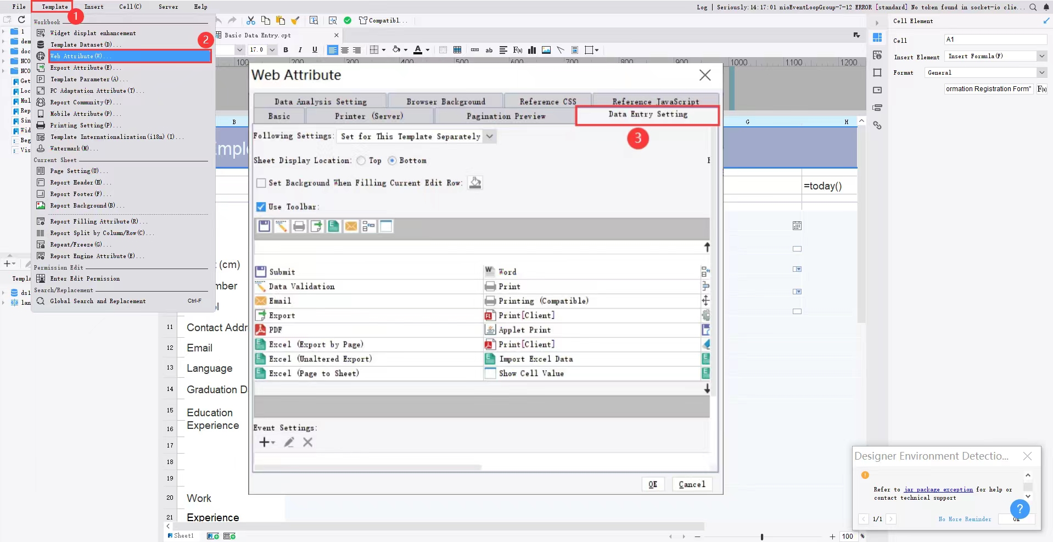Image resolution: width=1053 pixels, height=542 pixels.
Task: Expand the Format General dropdown
Action: (x=1041, y=72)
